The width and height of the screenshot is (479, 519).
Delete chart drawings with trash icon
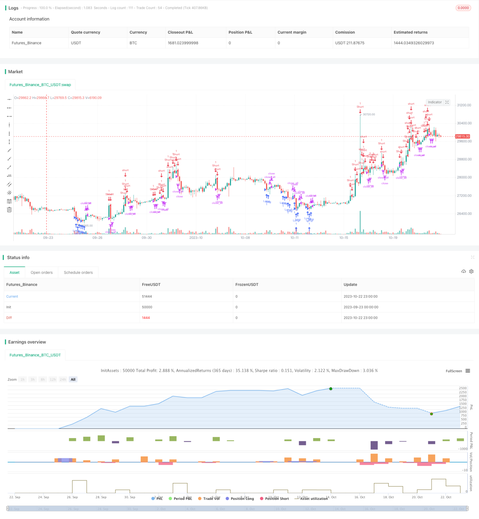click(9, 209)
